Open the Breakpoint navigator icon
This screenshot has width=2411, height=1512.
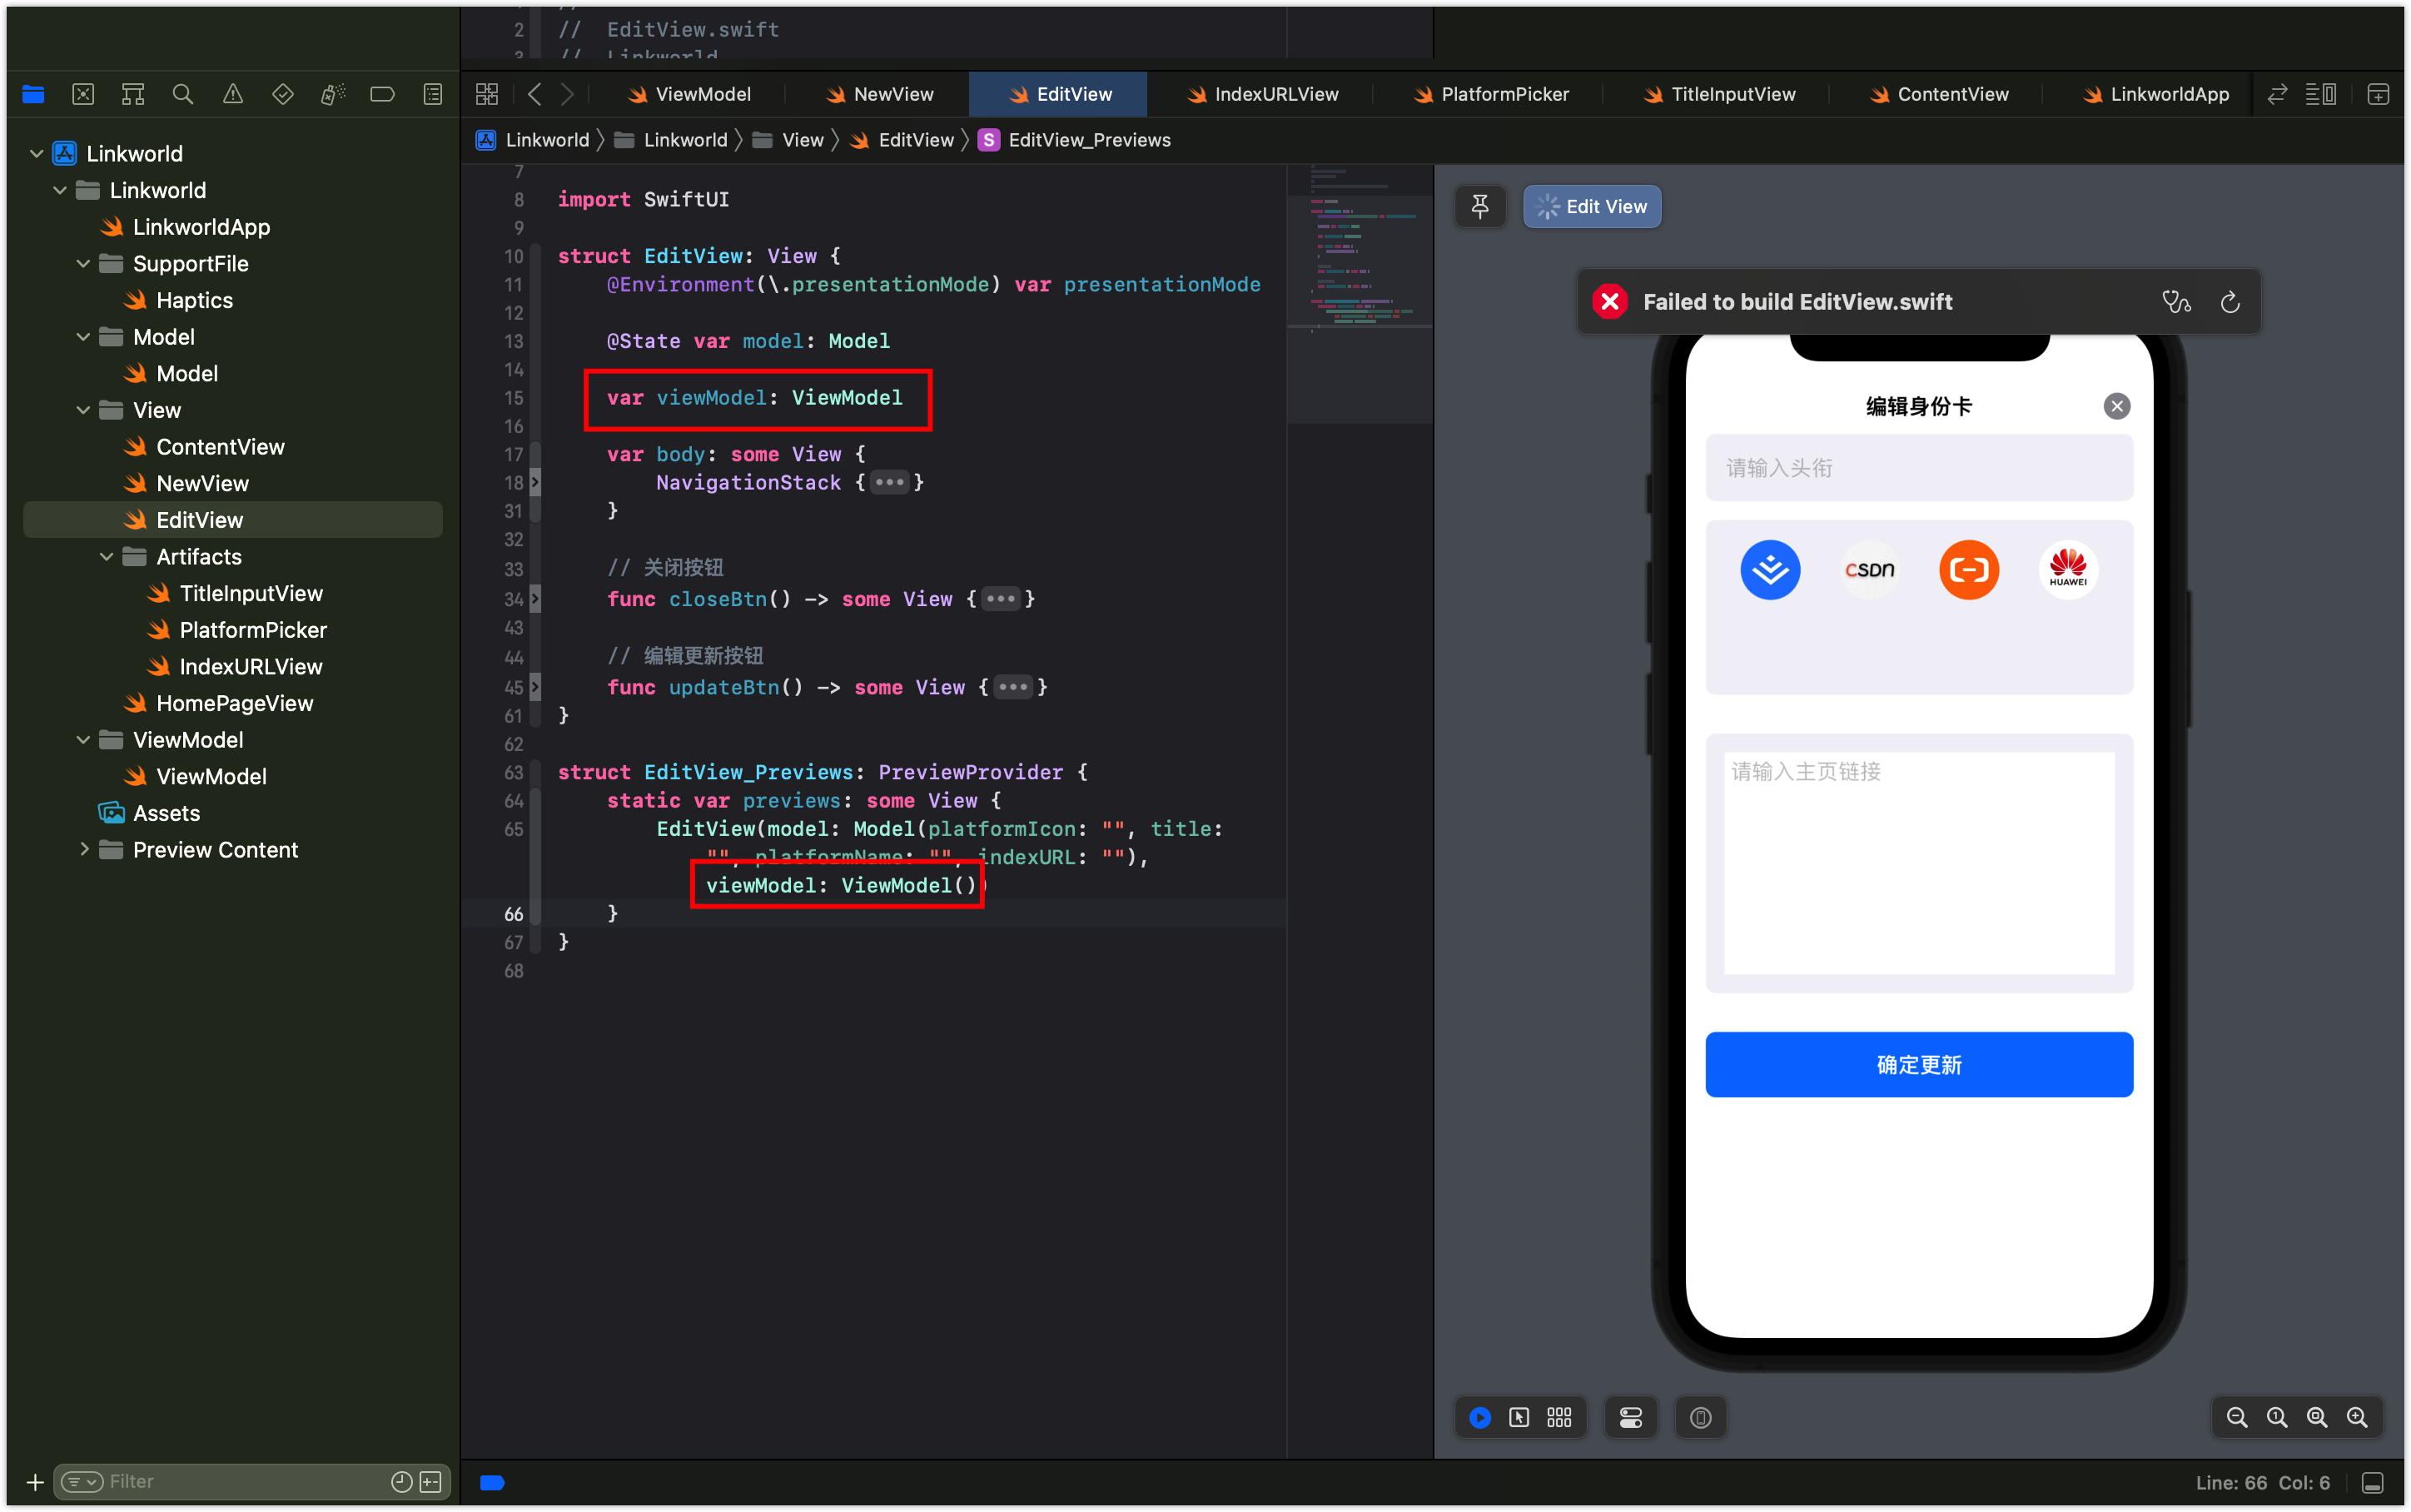click(383, 94)
